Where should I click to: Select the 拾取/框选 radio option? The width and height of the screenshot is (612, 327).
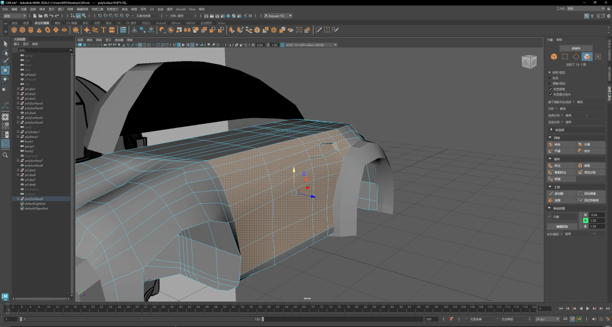[x=550, y=72]
